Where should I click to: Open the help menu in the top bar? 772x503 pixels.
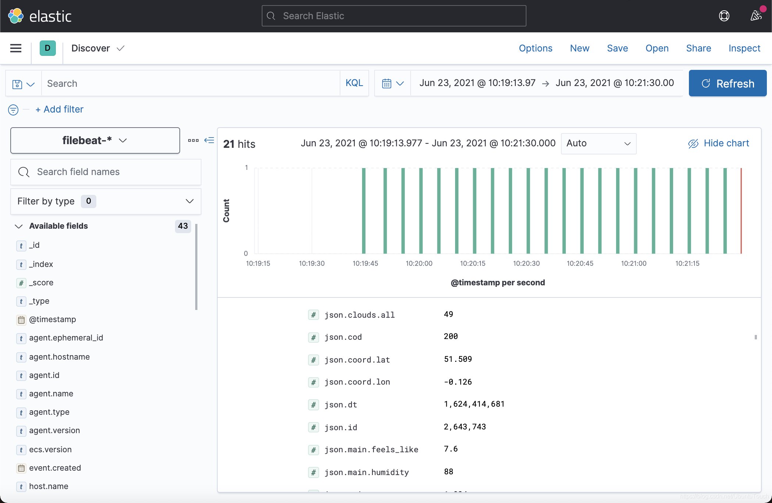[724, 16]
